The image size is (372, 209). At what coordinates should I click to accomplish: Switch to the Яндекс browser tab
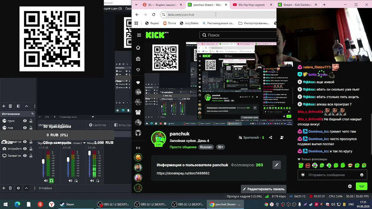162,5
